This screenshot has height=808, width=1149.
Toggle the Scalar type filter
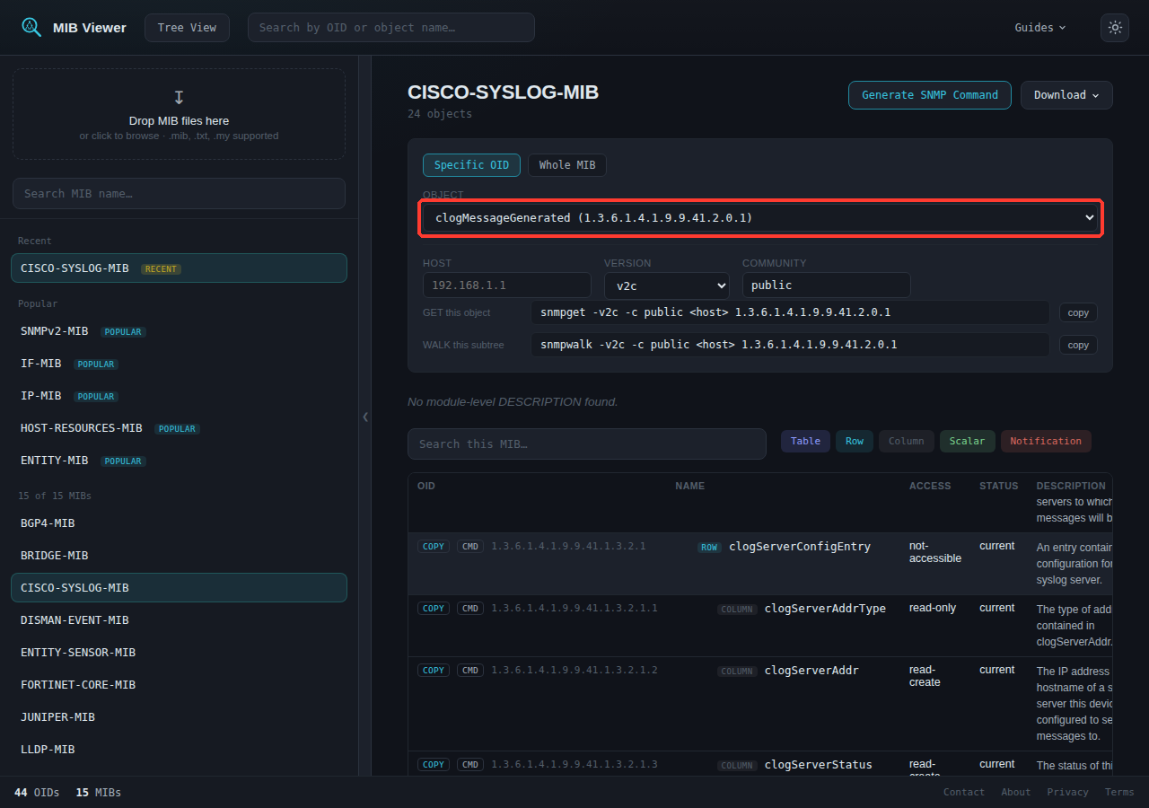point(968,441)
